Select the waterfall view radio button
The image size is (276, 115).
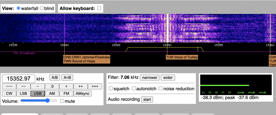point(18,8)
